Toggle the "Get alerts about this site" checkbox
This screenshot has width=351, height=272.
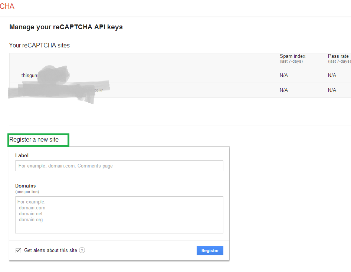[18, 251]
